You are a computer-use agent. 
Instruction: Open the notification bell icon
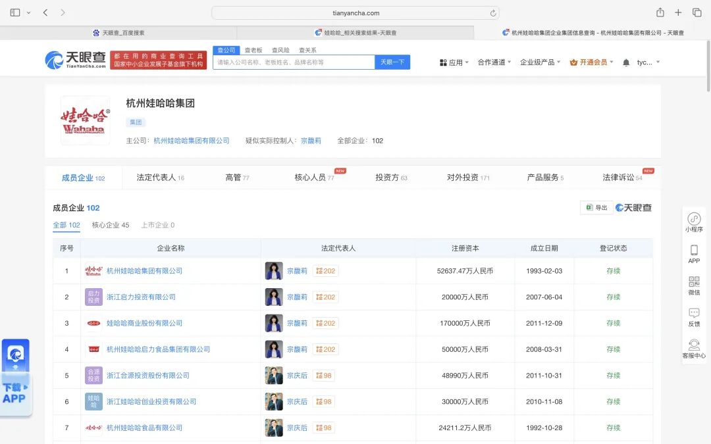626,62
